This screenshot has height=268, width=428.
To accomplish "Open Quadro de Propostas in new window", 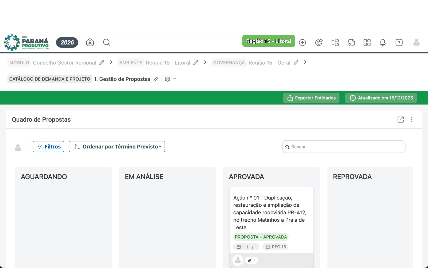I will [x=400, y=120].
